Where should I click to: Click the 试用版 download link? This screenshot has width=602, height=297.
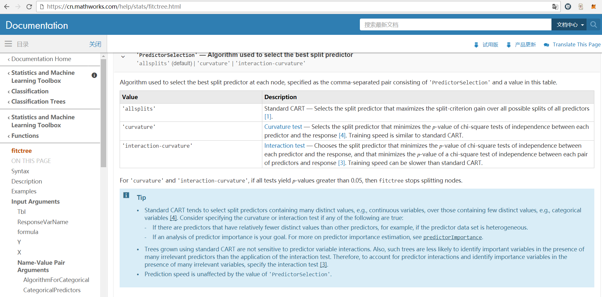[490, 44]
